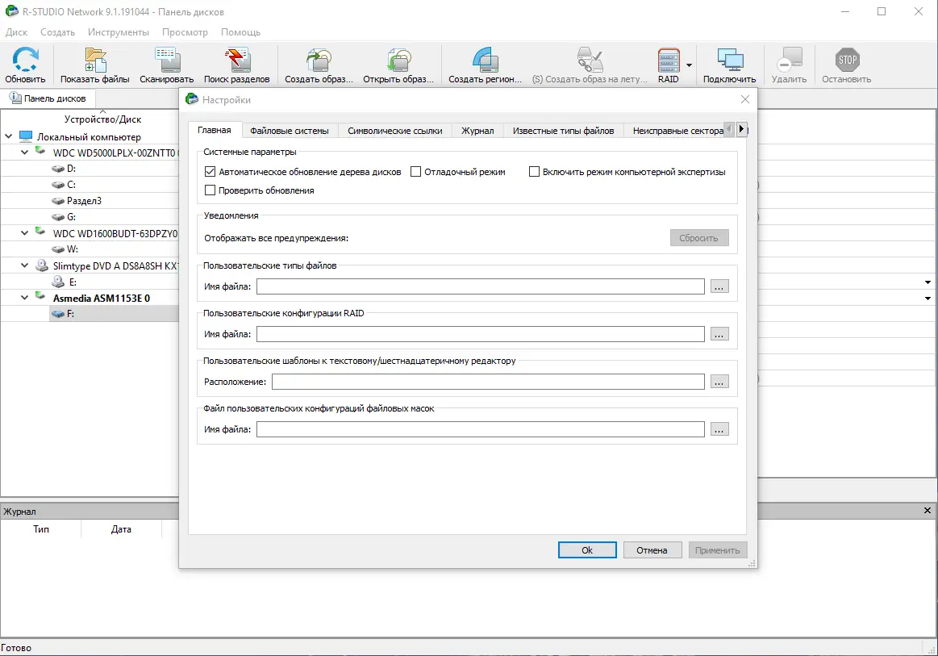938x656 pixels.
Task: Collapse Asmedia ASM1153E tree node
Action: pos(24,298)
